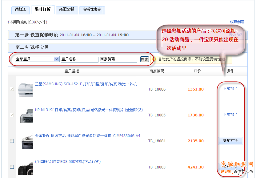Focus the 宝贝名称 input field
This screenshot has width=256, height=178.
(x=79, y=59)
